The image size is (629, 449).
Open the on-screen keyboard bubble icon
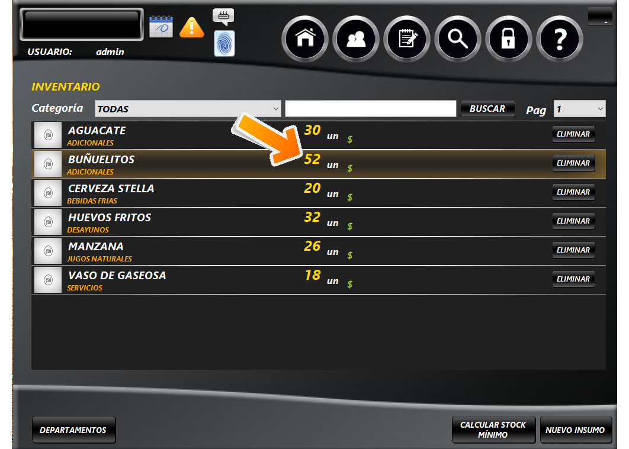tap(223, 17)
